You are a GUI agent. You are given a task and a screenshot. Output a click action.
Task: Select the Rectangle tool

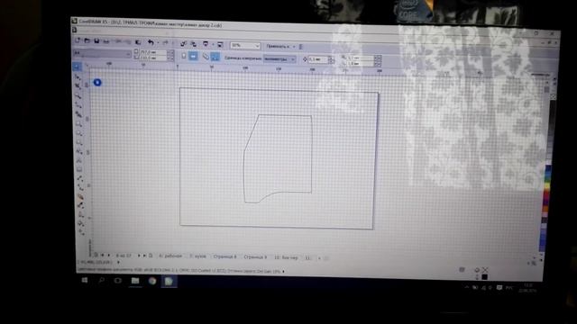79,124
